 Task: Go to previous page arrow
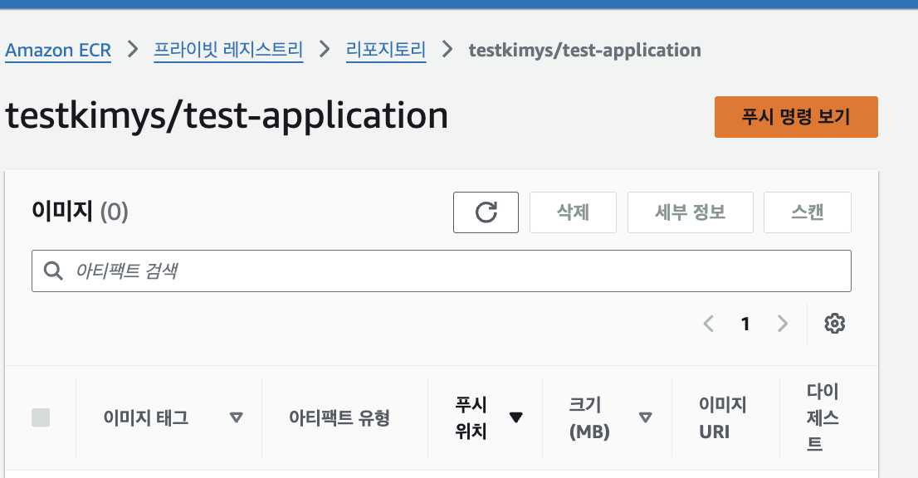[x=708, y=324]
